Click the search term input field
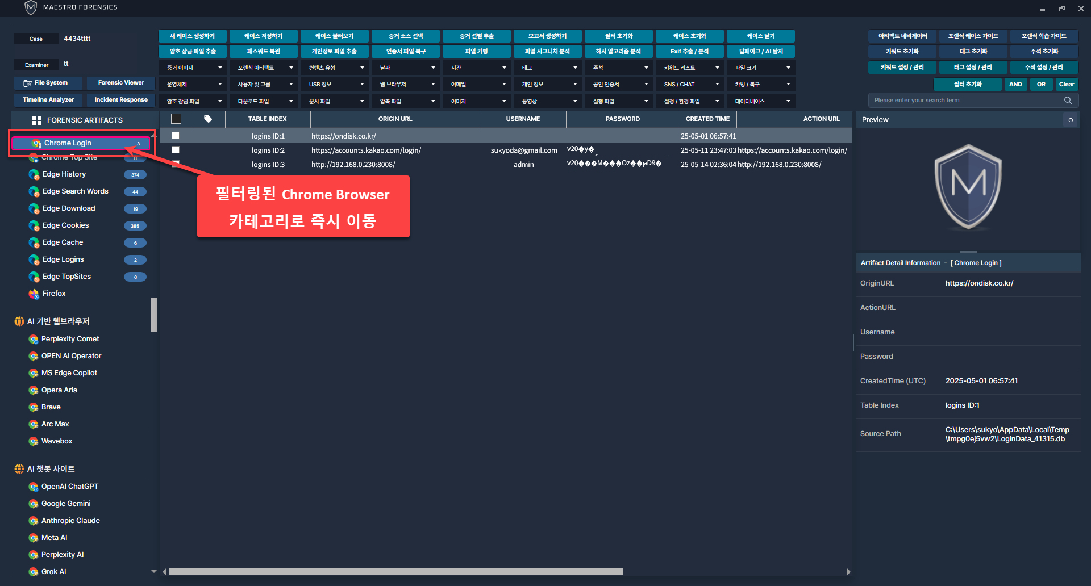 pos(966,101)
